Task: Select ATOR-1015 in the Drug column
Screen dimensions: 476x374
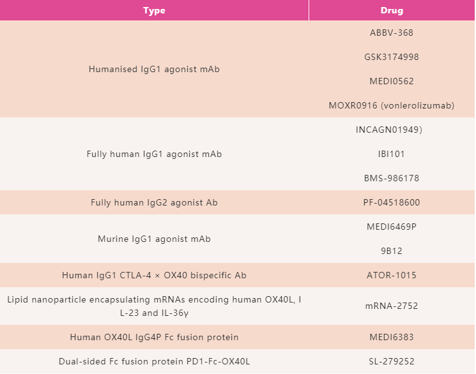Action: 392,275
